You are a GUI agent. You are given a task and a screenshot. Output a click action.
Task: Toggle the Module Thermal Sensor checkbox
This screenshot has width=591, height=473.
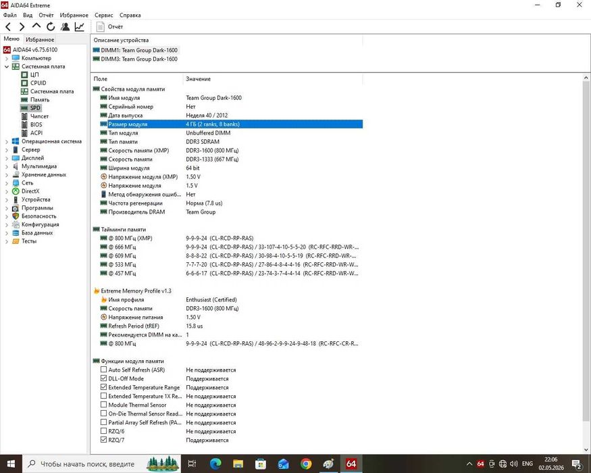[103, 405]
